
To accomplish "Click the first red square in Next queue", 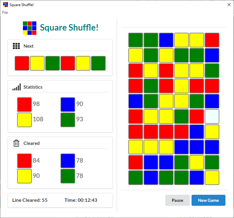I will pyautogui.click(x=22, y=63).
